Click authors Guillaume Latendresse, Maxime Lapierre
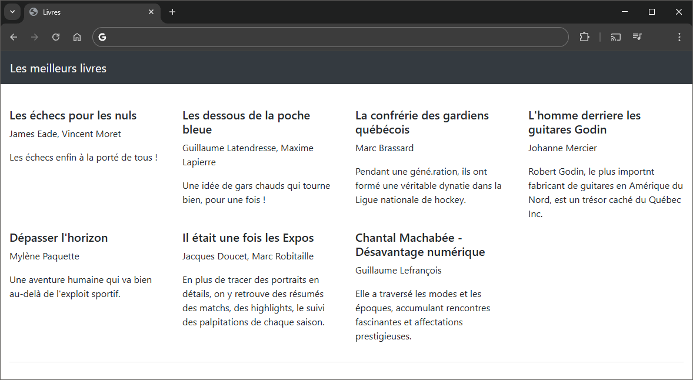This screenshot has width=693, height=380. click(248, 155)
